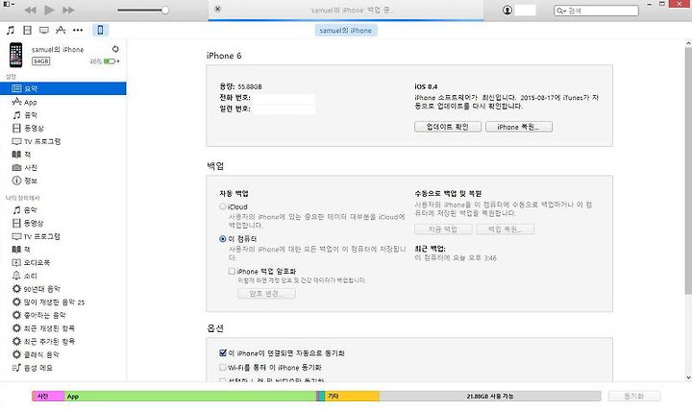Open 책 under the 설정 section

click(x=63, y=155)
